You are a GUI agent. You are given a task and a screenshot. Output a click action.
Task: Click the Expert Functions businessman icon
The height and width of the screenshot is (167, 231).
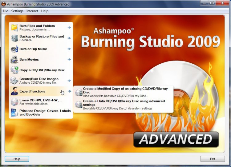click(14, 91)
